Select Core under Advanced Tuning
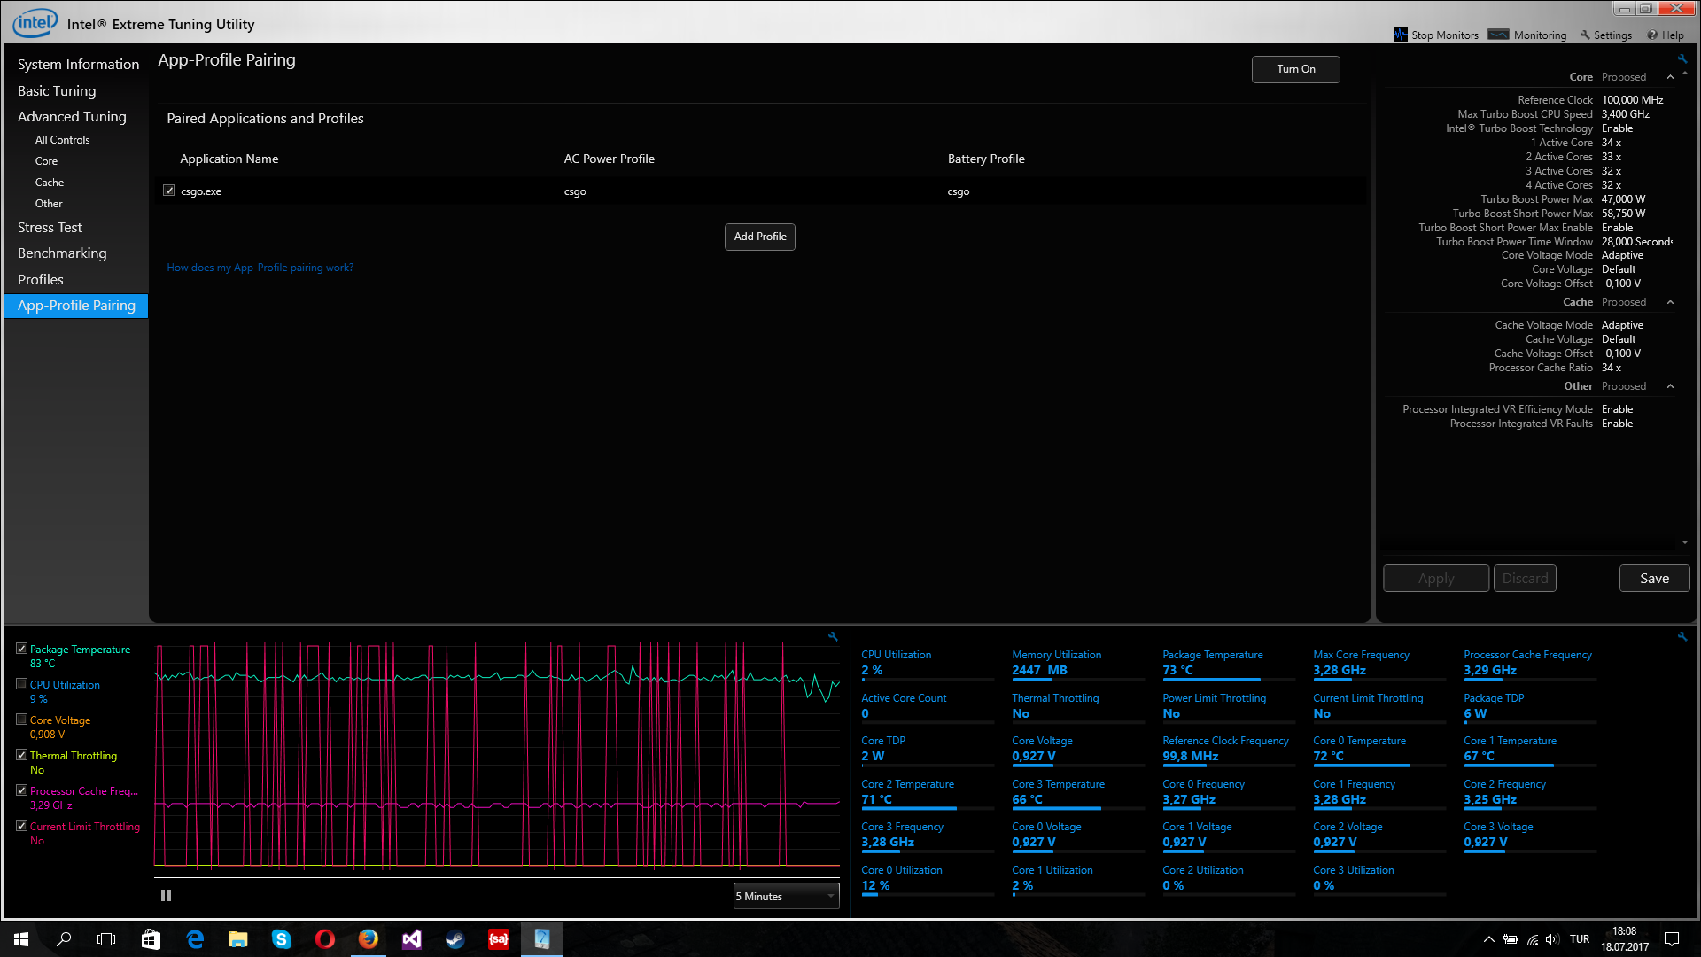This screenshot has height=957, width=1701. click(x=46, y=161)
